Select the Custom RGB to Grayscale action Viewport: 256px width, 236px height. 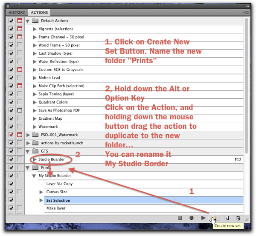61,70
